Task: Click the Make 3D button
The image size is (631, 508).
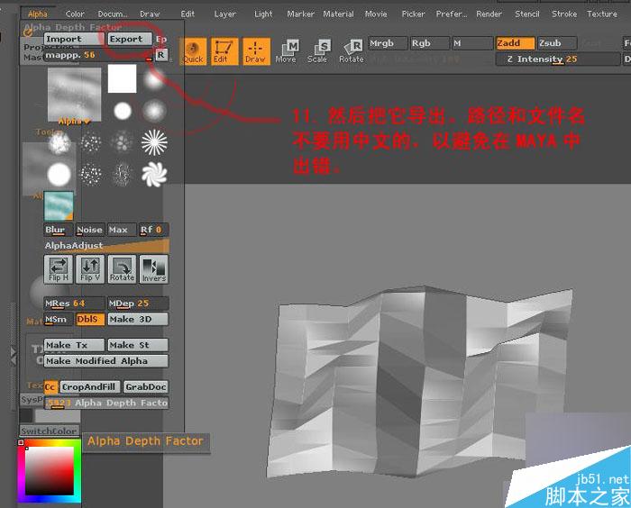Action: (138, 320)
